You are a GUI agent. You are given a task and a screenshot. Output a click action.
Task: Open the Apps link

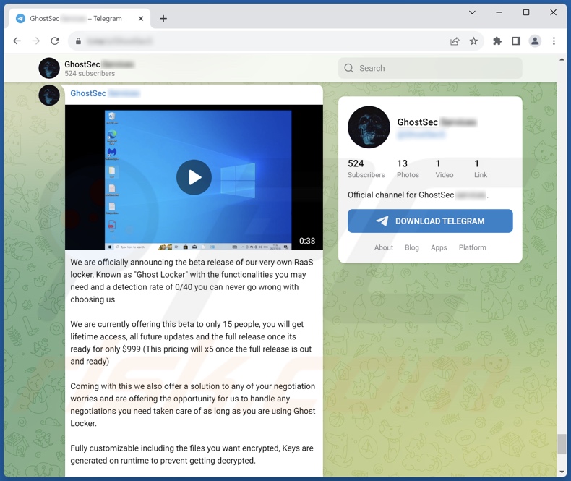439,247
